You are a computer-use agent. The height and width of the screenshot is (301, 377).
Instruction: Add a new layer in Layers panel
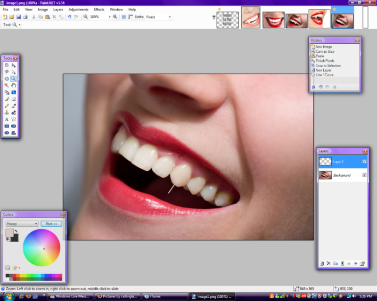[322, 263]
